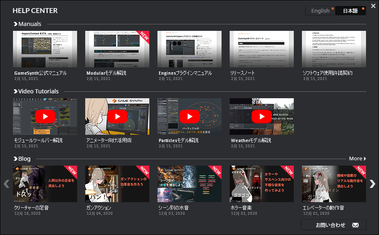The image size is (379, 235).
Task: Click the HELP CENTER heading
Action: pos(35,11)
